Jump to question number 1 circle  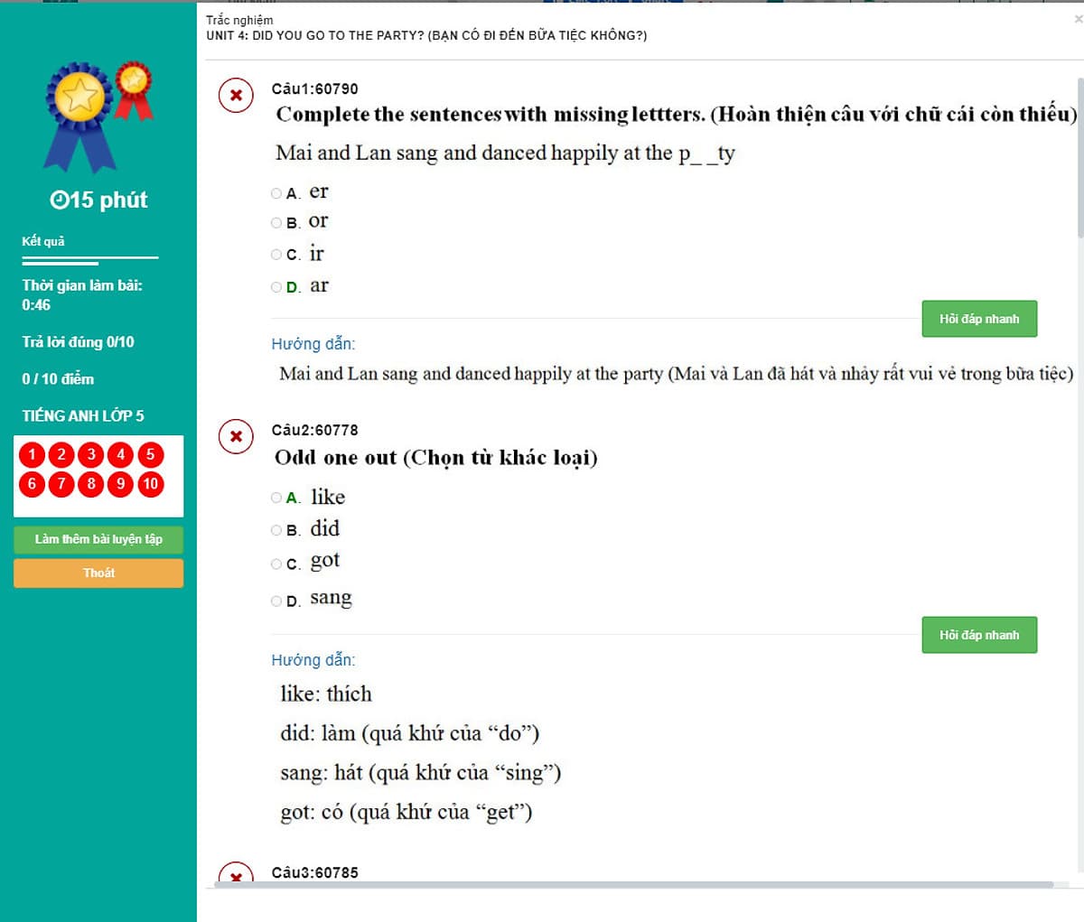(32, 454)
